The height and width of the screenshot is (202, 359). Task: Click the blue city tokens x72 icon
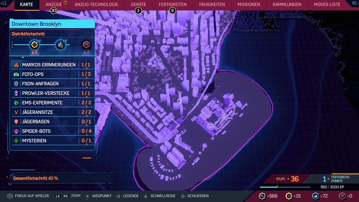click(316, 196)
